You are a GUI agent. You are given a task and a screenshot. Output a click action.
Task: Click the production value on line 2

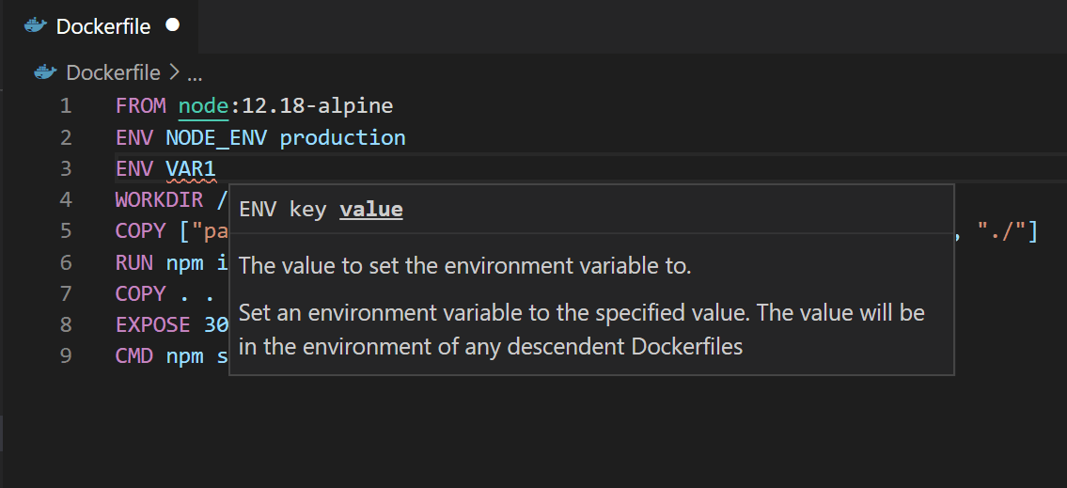click(342, 137)
